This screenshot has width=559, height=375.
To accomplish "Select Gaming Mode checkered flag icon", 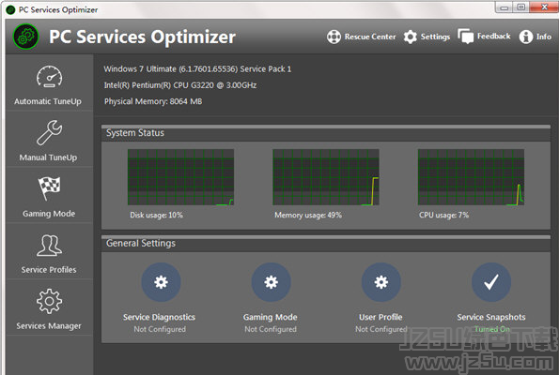I will (x=49, y=187).
